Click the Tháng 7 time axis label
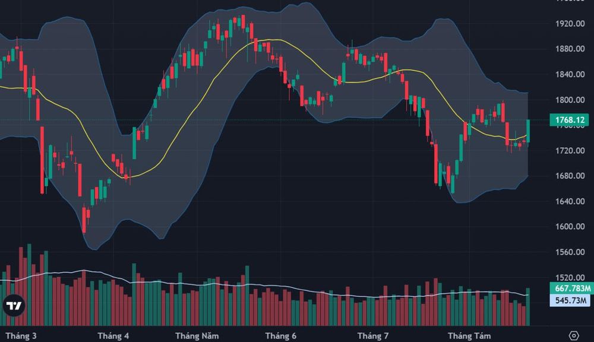 coord(373,336)
